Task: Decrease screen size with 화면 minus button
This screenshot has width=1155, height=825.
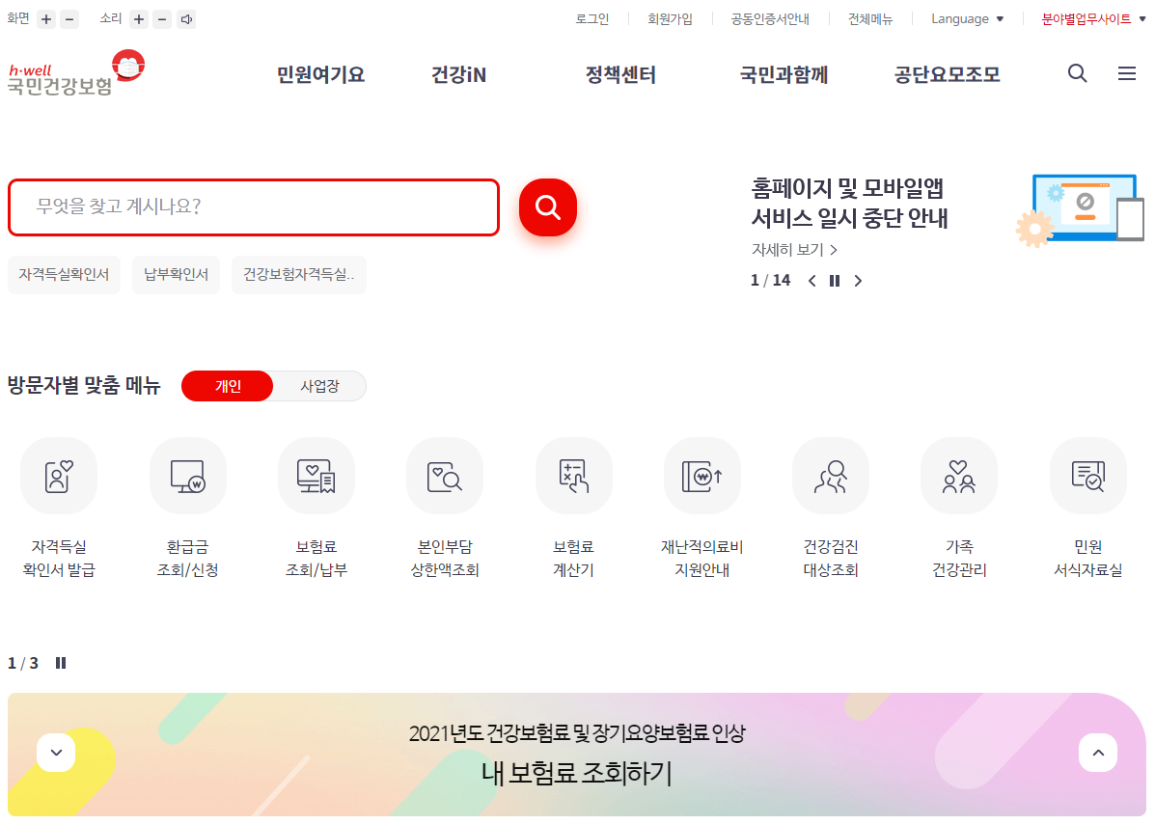Action: (x=69, y=19)
